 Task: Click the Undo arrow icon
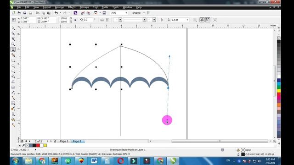(56, 13)
